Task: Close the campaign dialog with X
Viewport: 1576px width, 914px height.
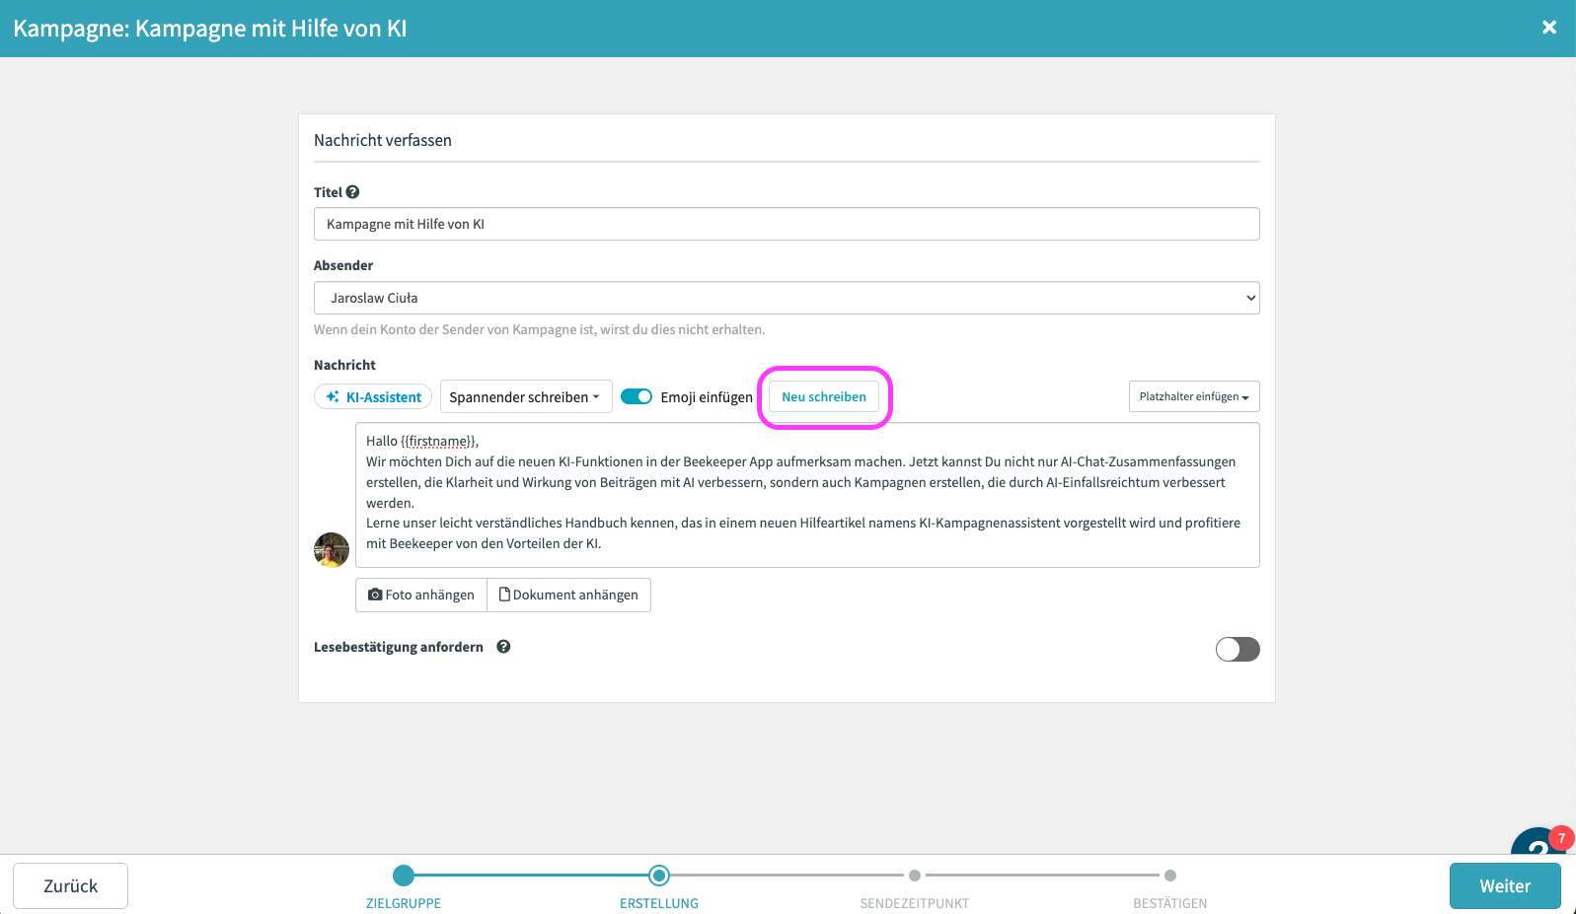Action: 1548,28
